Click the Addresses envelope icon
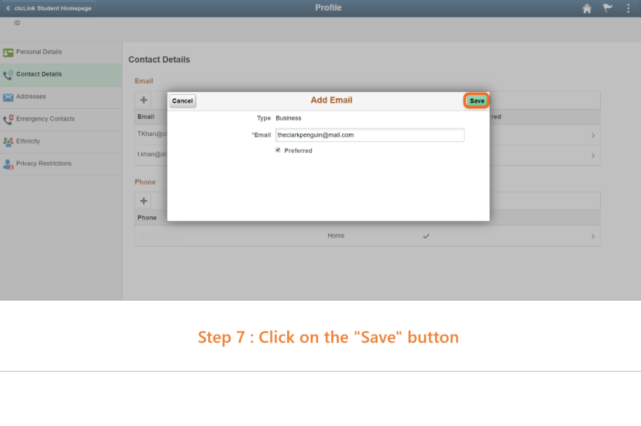The image size is (641, 426). pos(8,97)
